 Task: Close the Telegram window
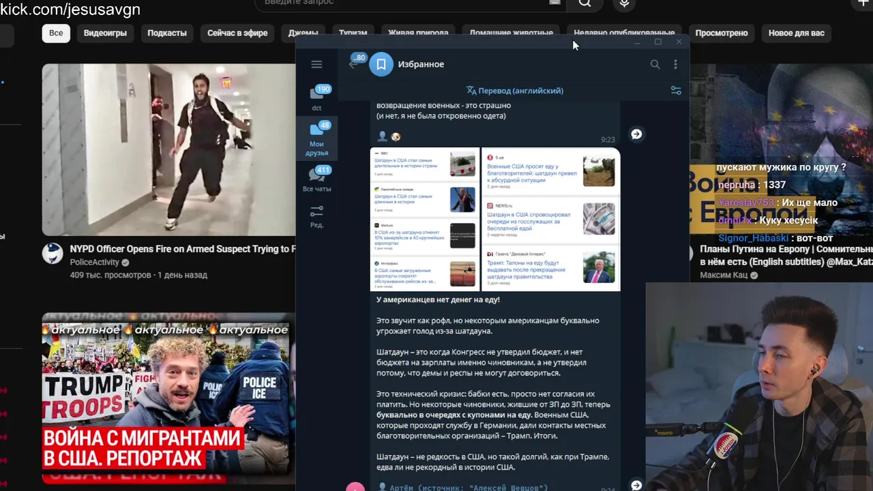(679, 42)
